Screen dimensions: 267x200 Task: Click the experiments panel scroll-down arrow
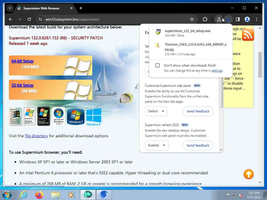point(221,150)
